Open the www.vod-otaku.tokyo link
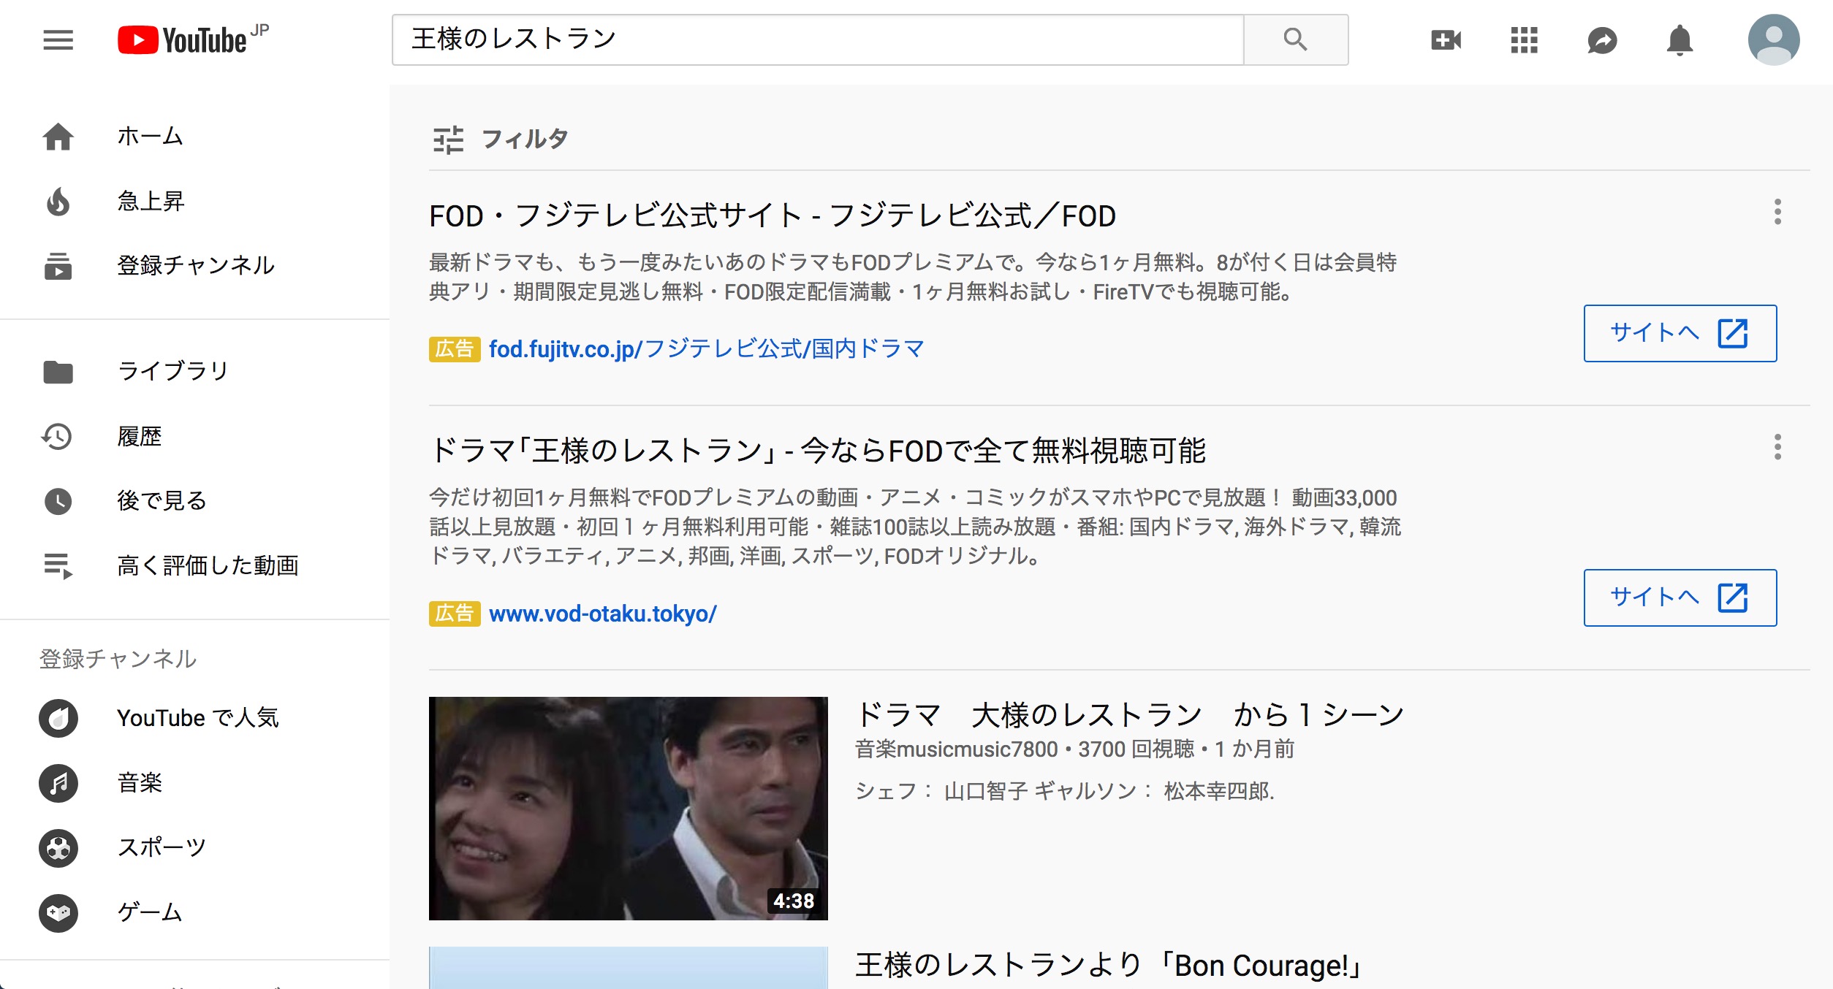Viewport: 1833px width, 989px height. [x=602, y=614]
